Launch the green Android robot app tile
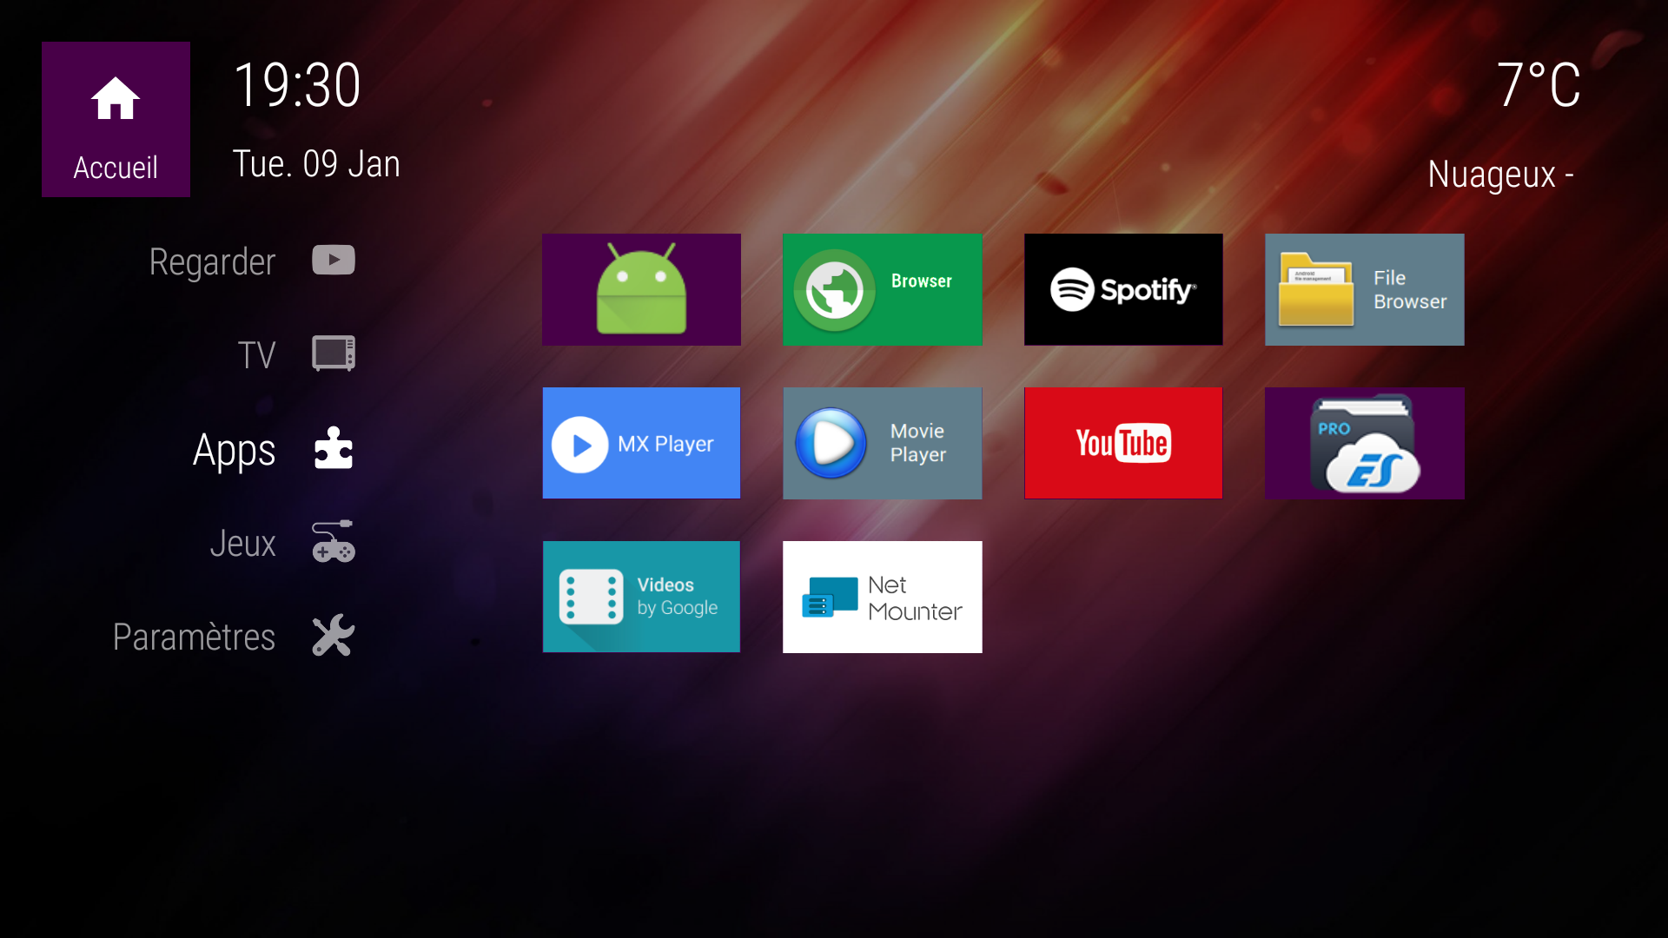The image size is (1668, 938). [641, 289]
